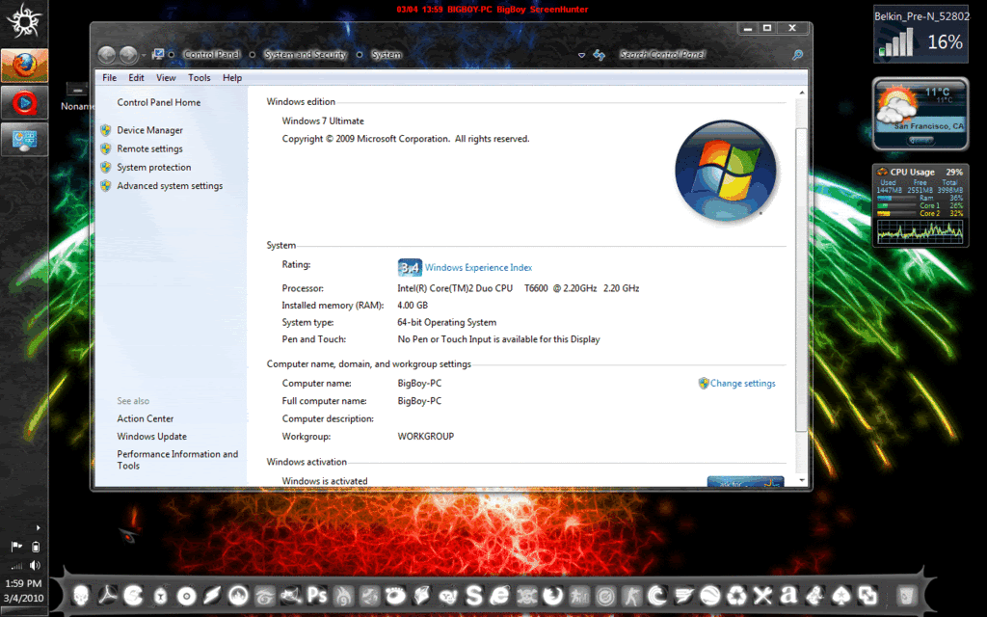Click the 3.4 rating badge
987x617 pixels.
[410, 268]
